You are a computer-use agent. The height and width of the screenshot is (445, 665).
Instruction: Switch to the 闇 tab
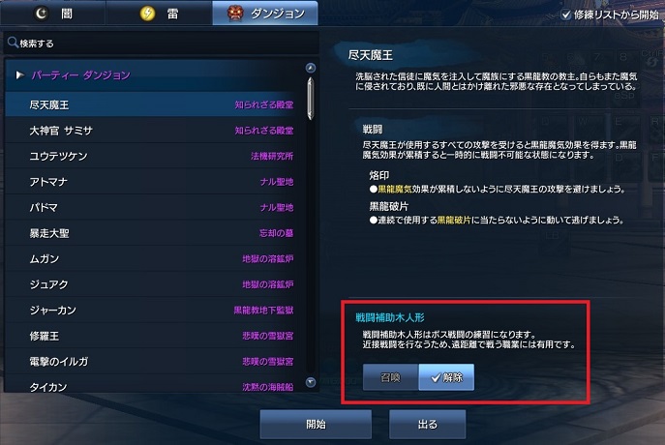(x=53, y=14)
